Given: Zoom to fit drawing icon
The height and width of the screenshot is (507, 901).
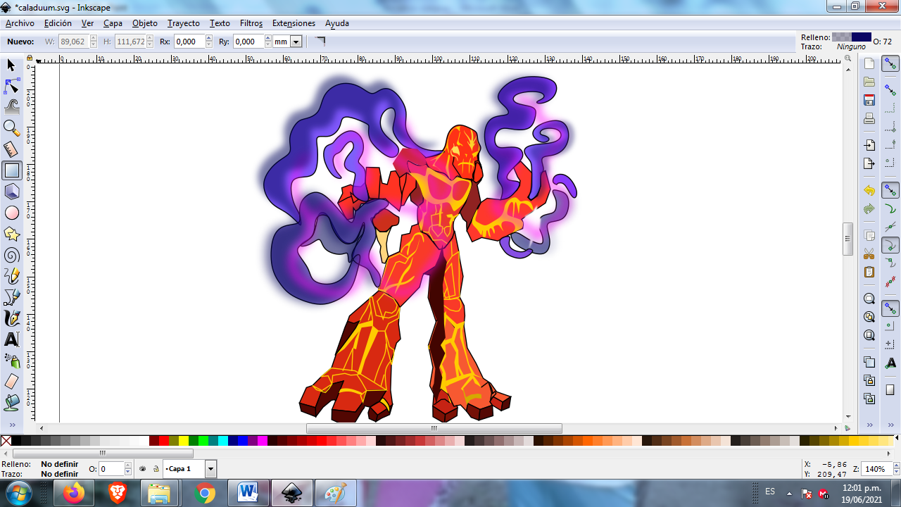Looking at the screenshot, I should pos(869,317).
